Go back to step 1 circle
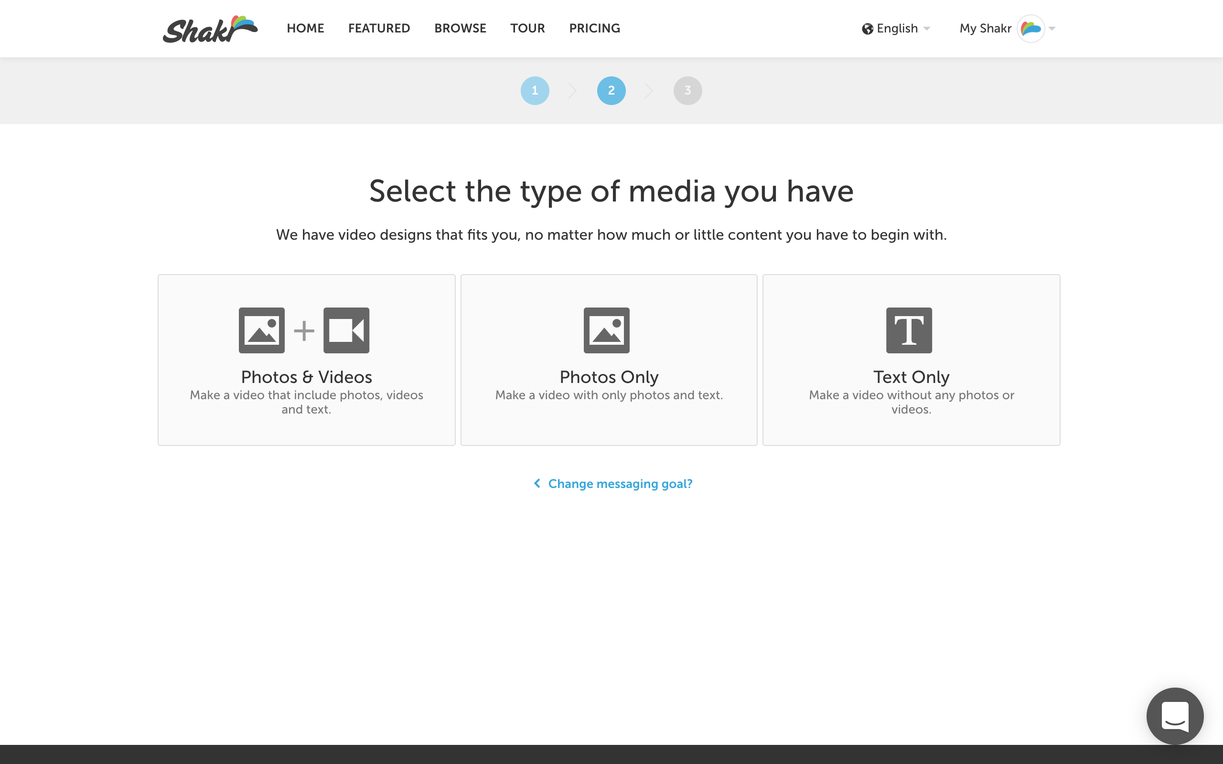This screenshot has height=764, width=1223. tap(535, 90)
